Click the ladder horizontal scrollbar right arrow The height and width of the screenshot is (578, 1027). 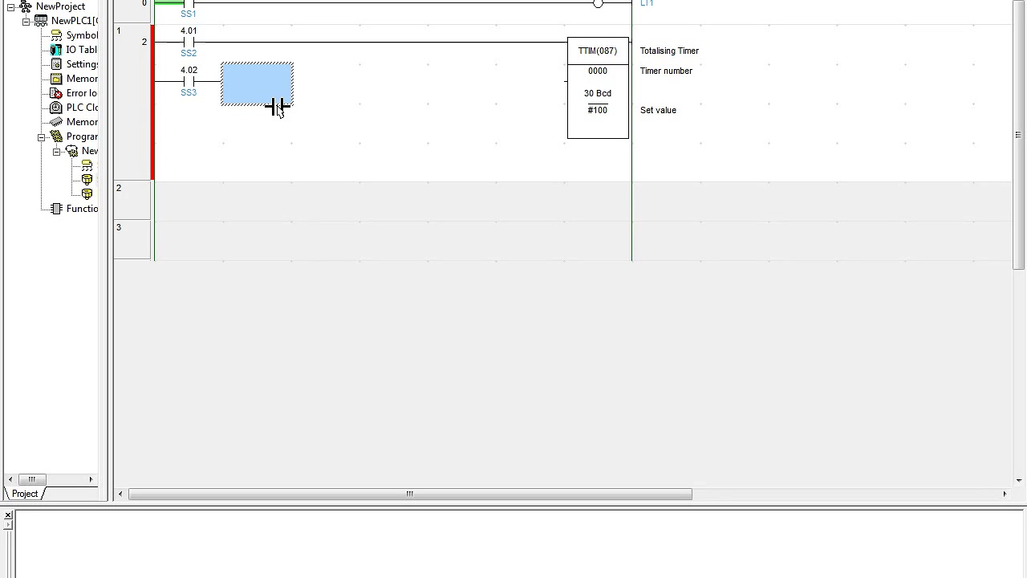[1005, 494]
